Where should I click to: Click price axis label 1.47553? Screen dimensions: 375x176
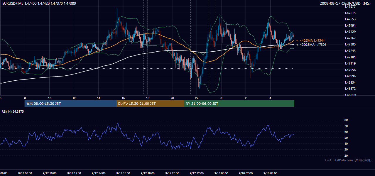(350, 19)
